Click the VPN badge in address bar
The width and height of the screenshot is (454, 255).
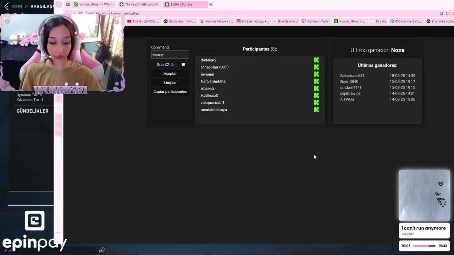[x=90, y=13]
